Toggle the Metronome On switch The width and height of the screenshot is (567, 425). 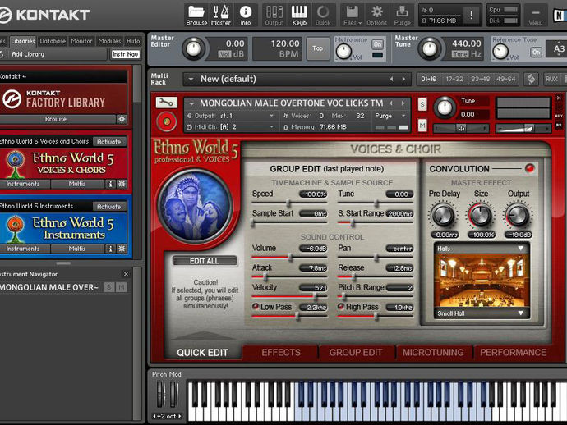pos(377,44)
